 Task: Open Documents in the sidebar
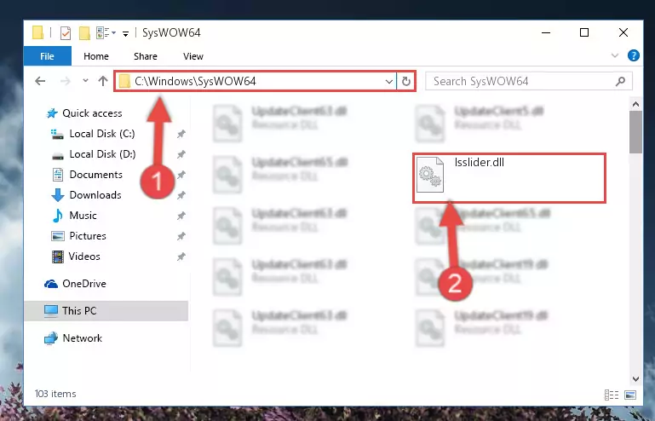click(x=88, y=175)
